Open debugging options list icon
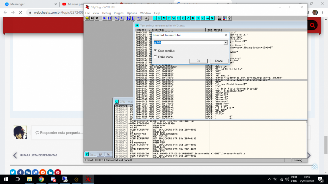Viewport: 328px width, 184px height. [220, 18]
